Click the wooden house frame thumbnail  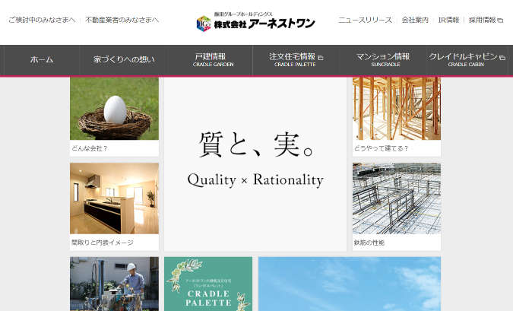[396, 109]
